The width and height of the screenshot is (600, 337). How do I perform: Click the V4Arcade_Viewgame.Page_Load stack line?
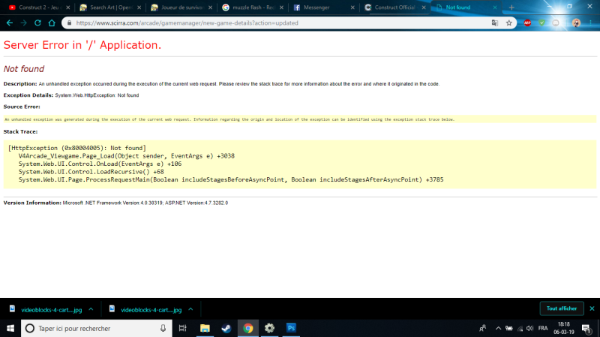(x=126, y=156)
